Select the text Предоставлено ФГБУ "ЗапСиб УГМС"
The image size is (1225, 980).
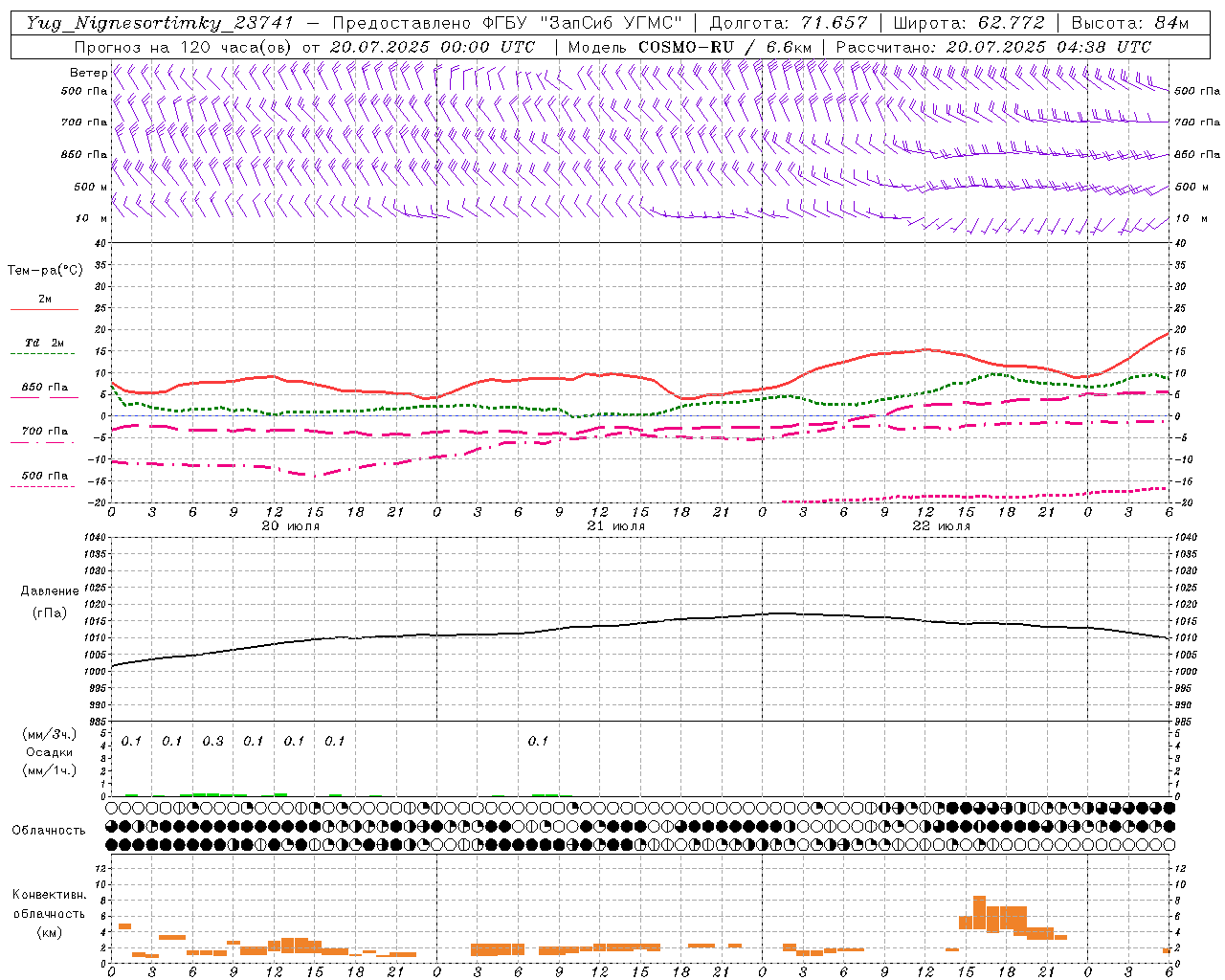point(507,23)
